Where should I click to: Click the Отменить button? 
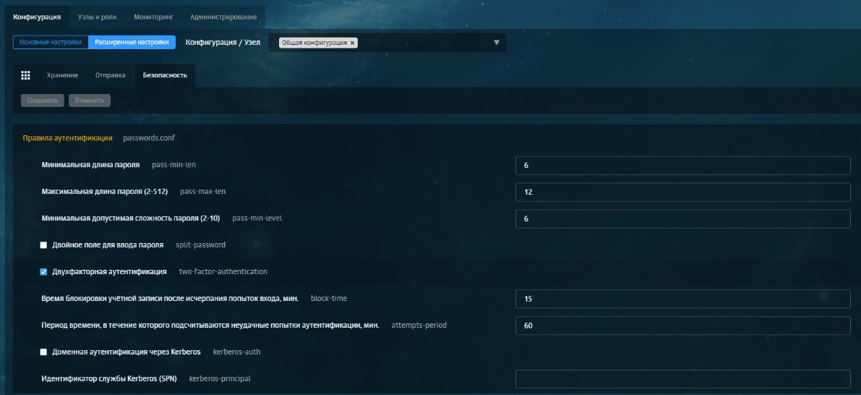(90, 101)
